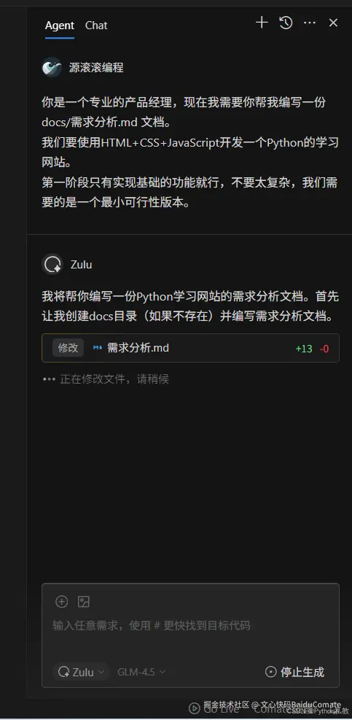
Task: Open the GLM-4.5 model dropdown
Action: [x=141, y=672]
